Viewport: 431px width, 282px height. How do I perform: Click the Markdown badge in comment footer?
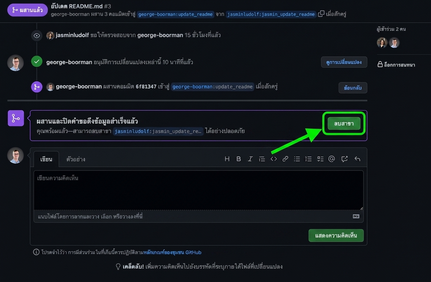[356, 216]
